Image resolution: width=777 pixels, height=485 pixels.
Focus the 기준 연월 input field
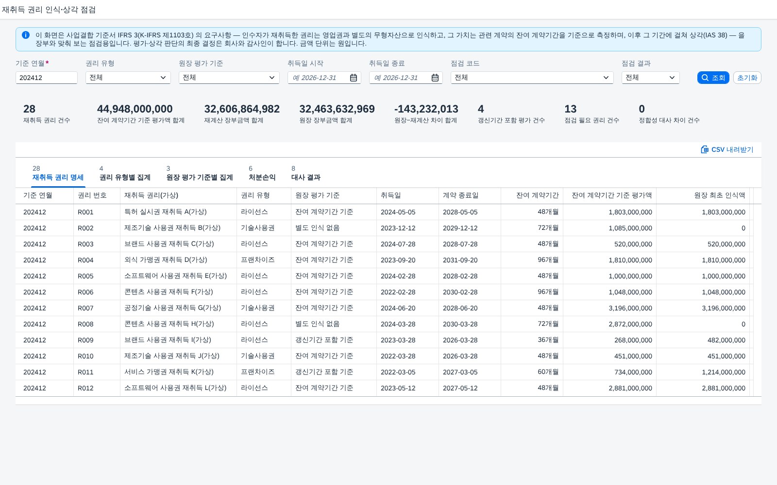pyautogui.click(x=47, y=78)
